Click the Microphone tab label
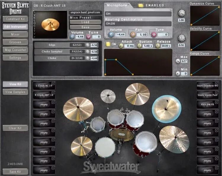Image resolution: width=222 pixels, height=176 pixels. coord(117,5)
